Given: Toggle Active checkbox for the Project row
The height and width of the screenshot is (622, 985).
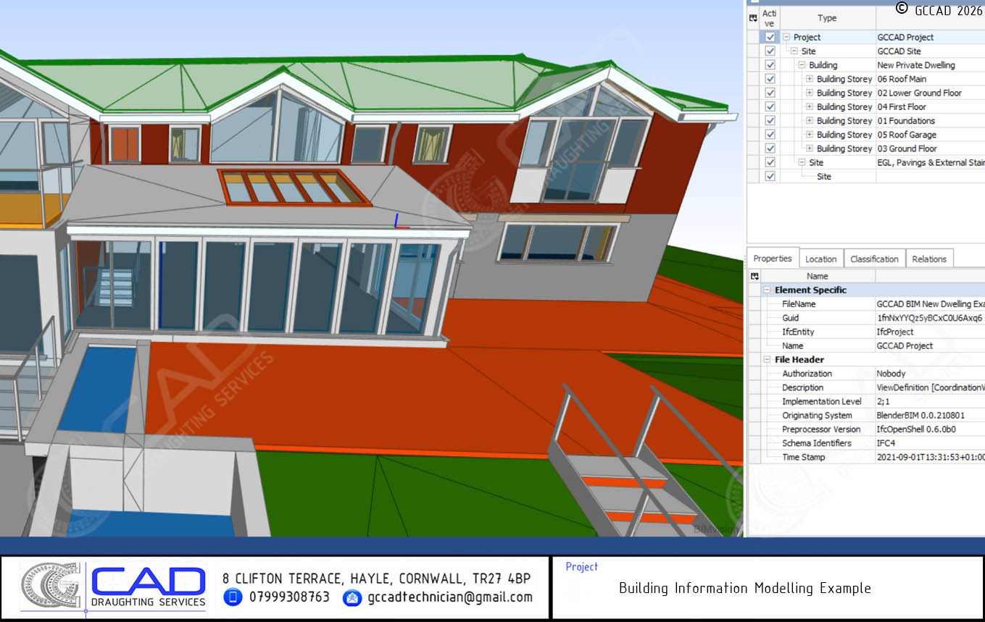Looking at the screenshot, I should [770, 37].
